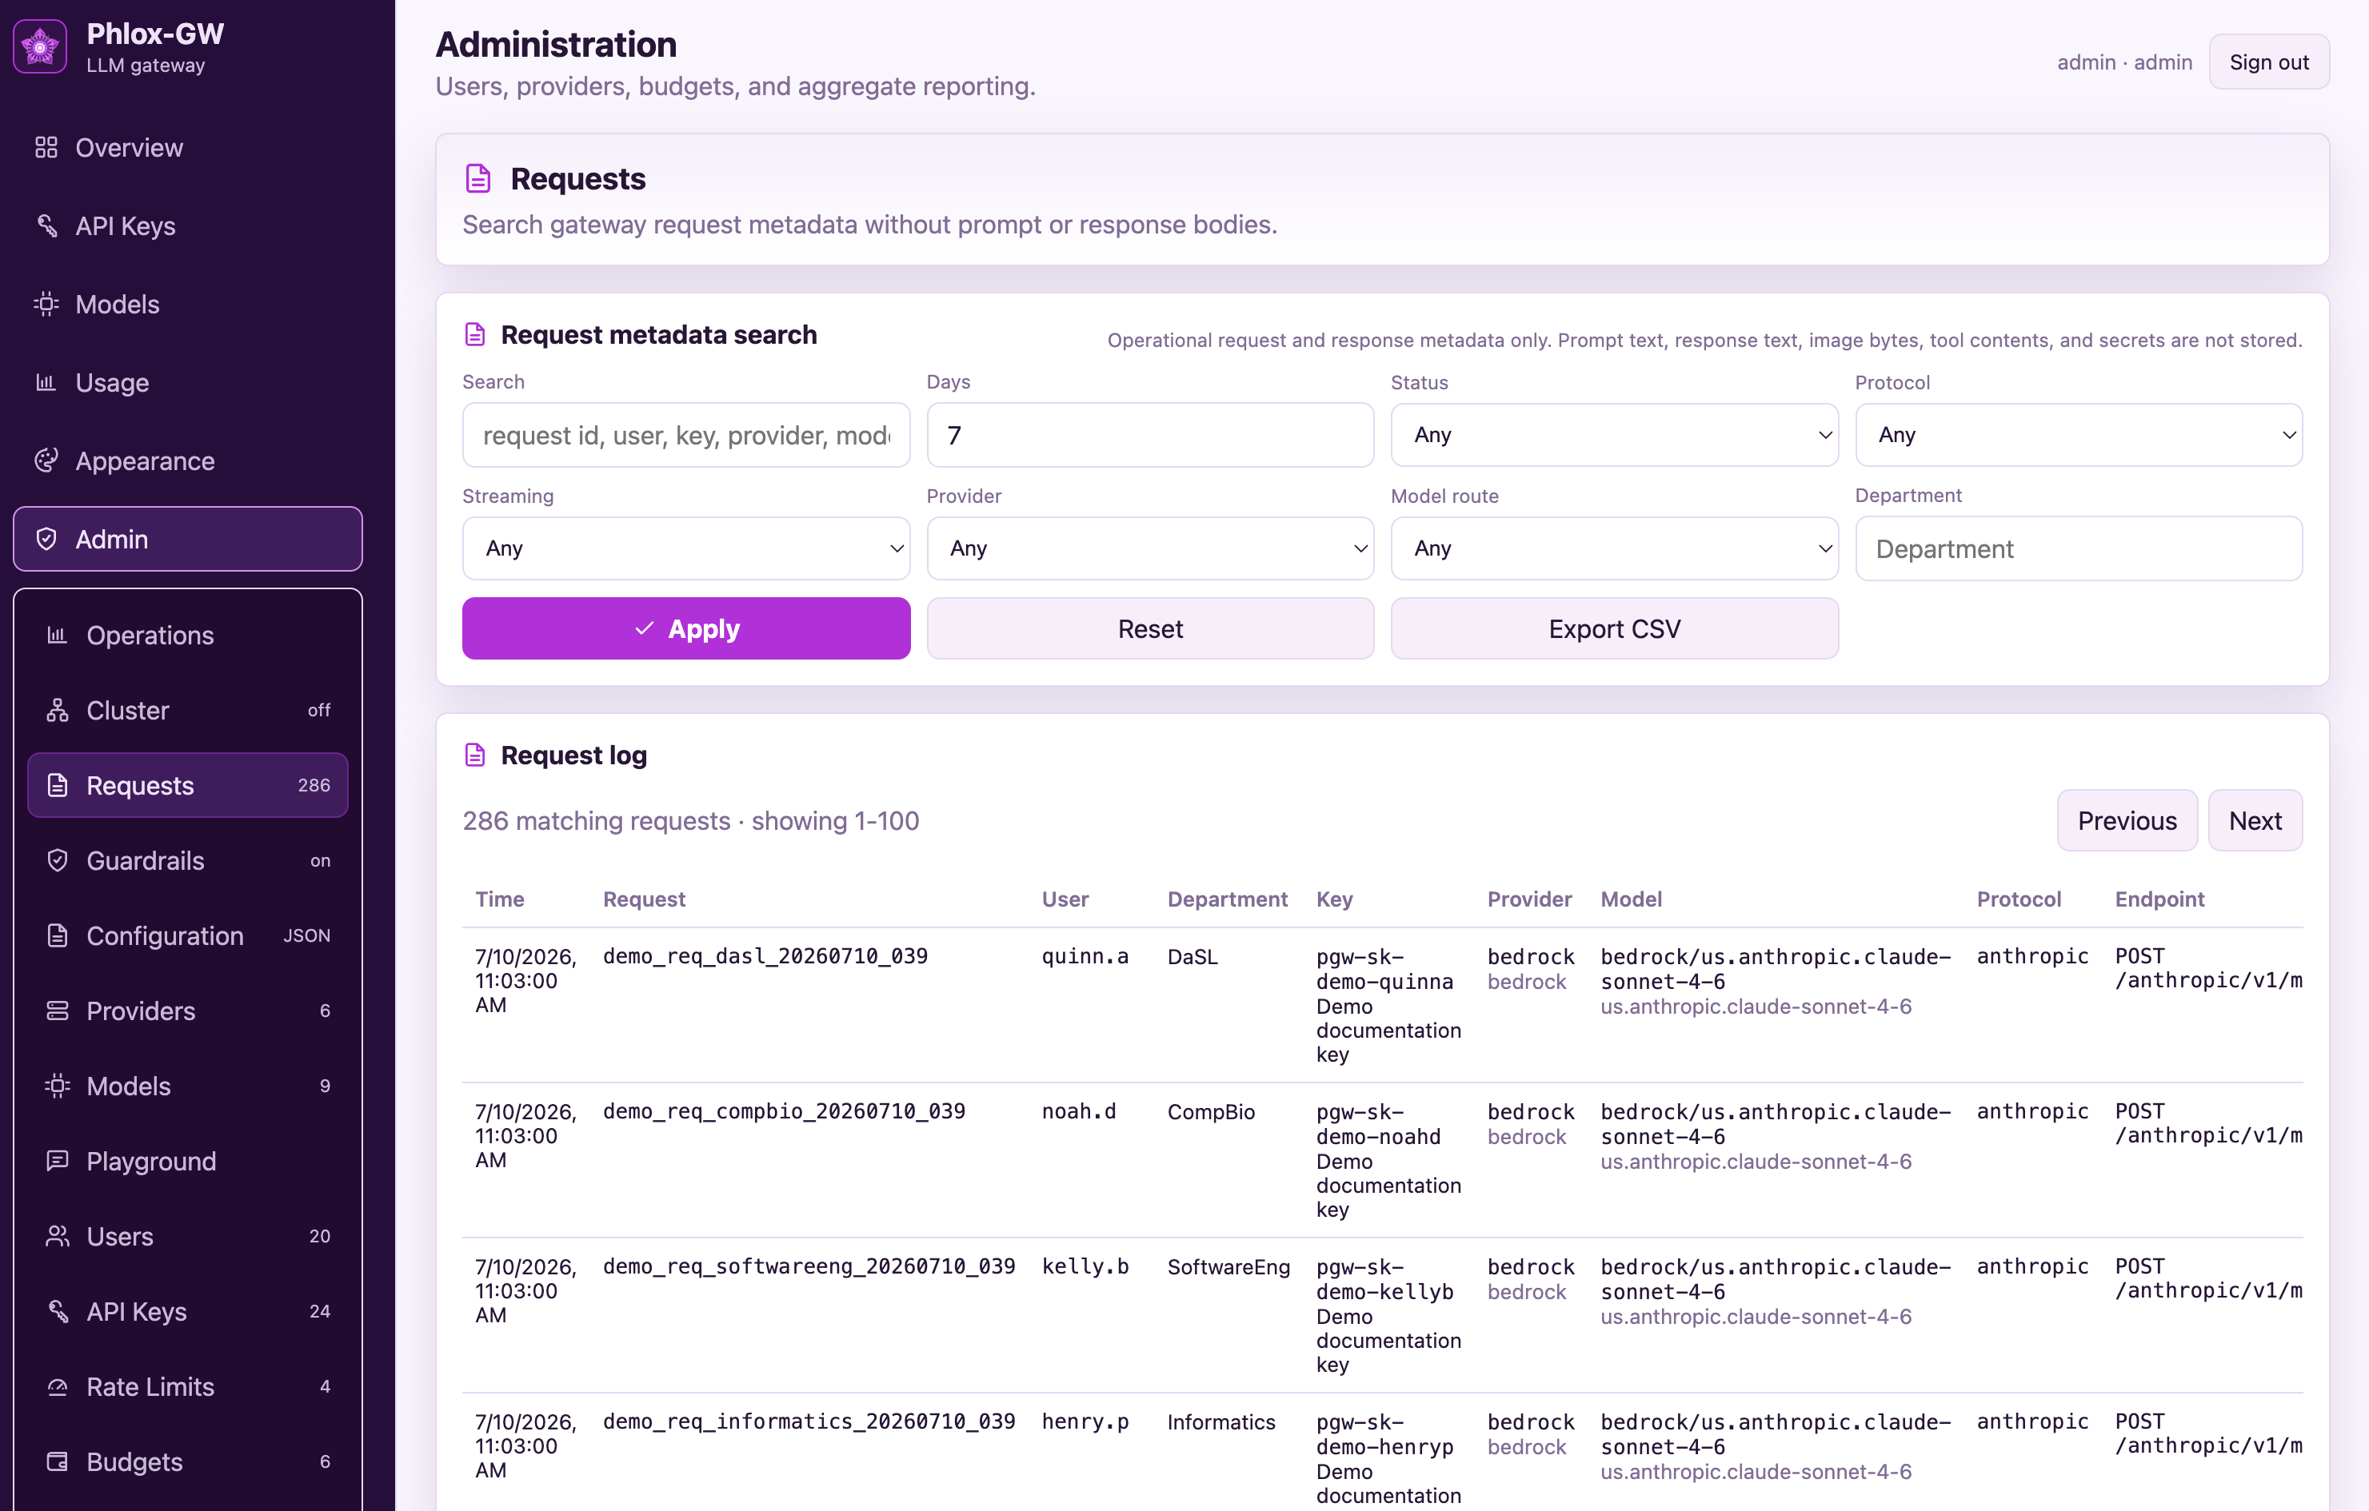Click user kelly.b in the log
This screenshot has width=2369, height=1511.
pos(1085,1266)
